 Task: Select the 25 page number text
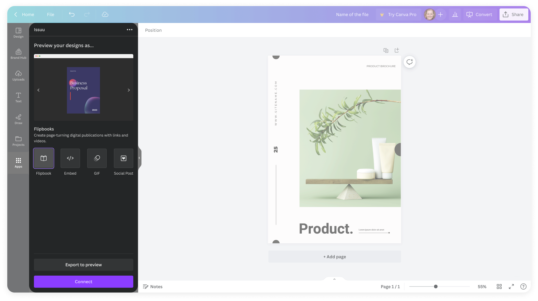pyautogui.click(x=276, y=150)
